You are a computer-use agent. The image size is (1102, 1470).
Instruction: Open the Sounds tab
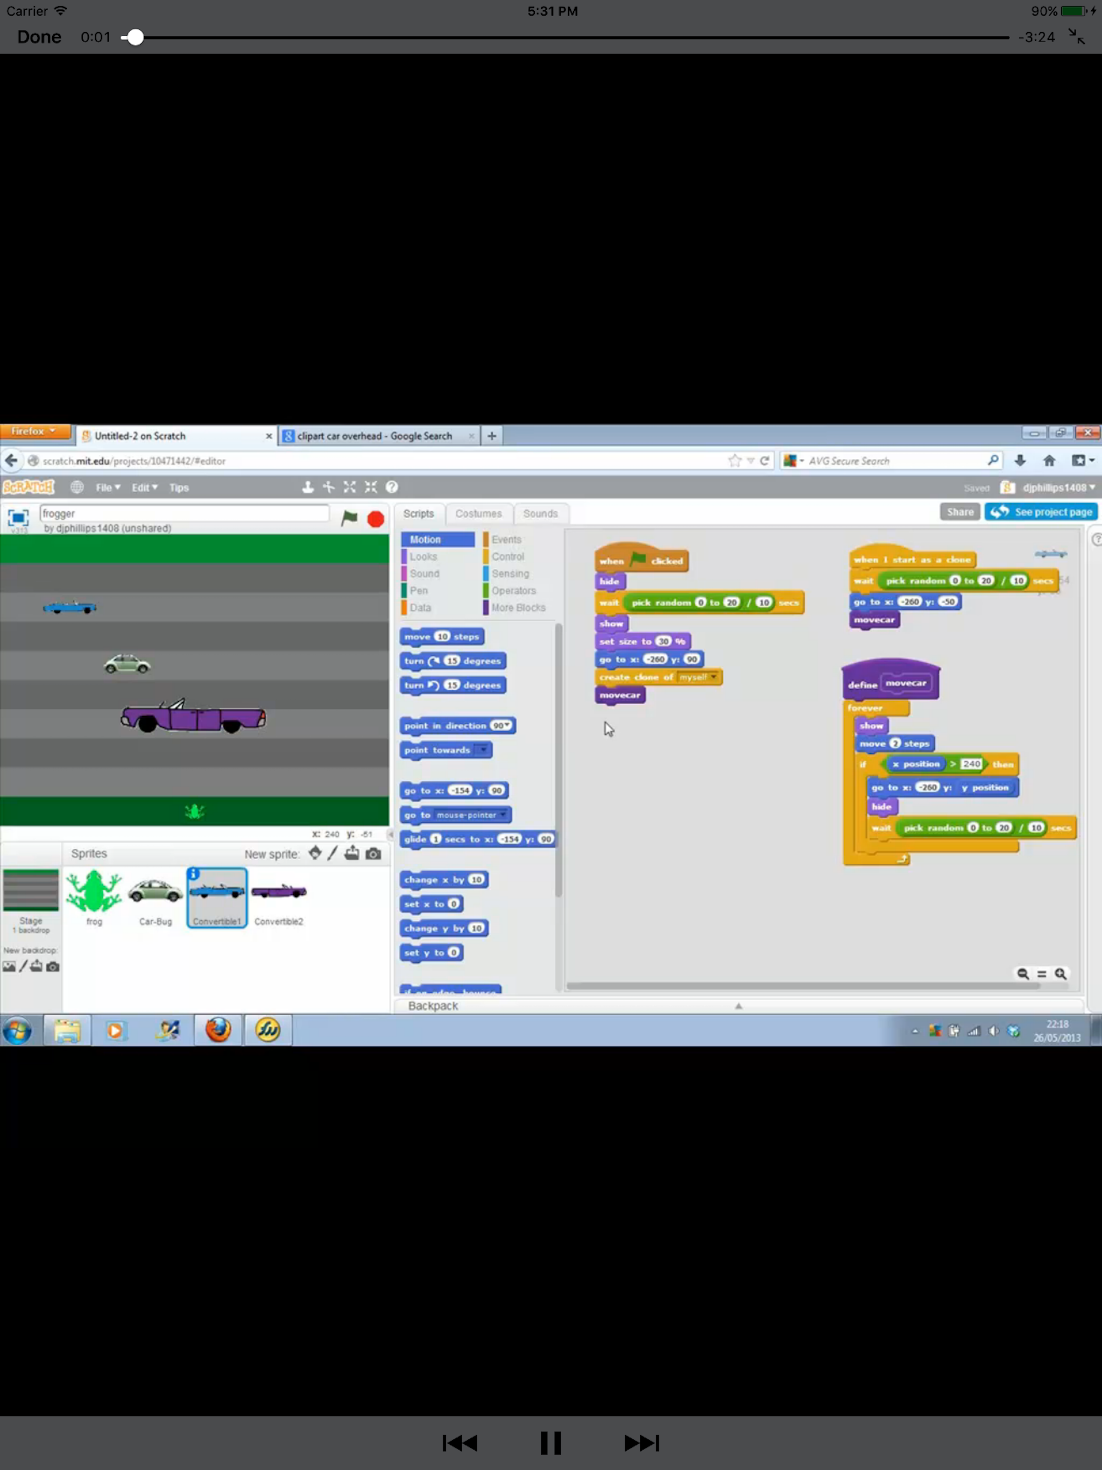(x=540, y=514)
